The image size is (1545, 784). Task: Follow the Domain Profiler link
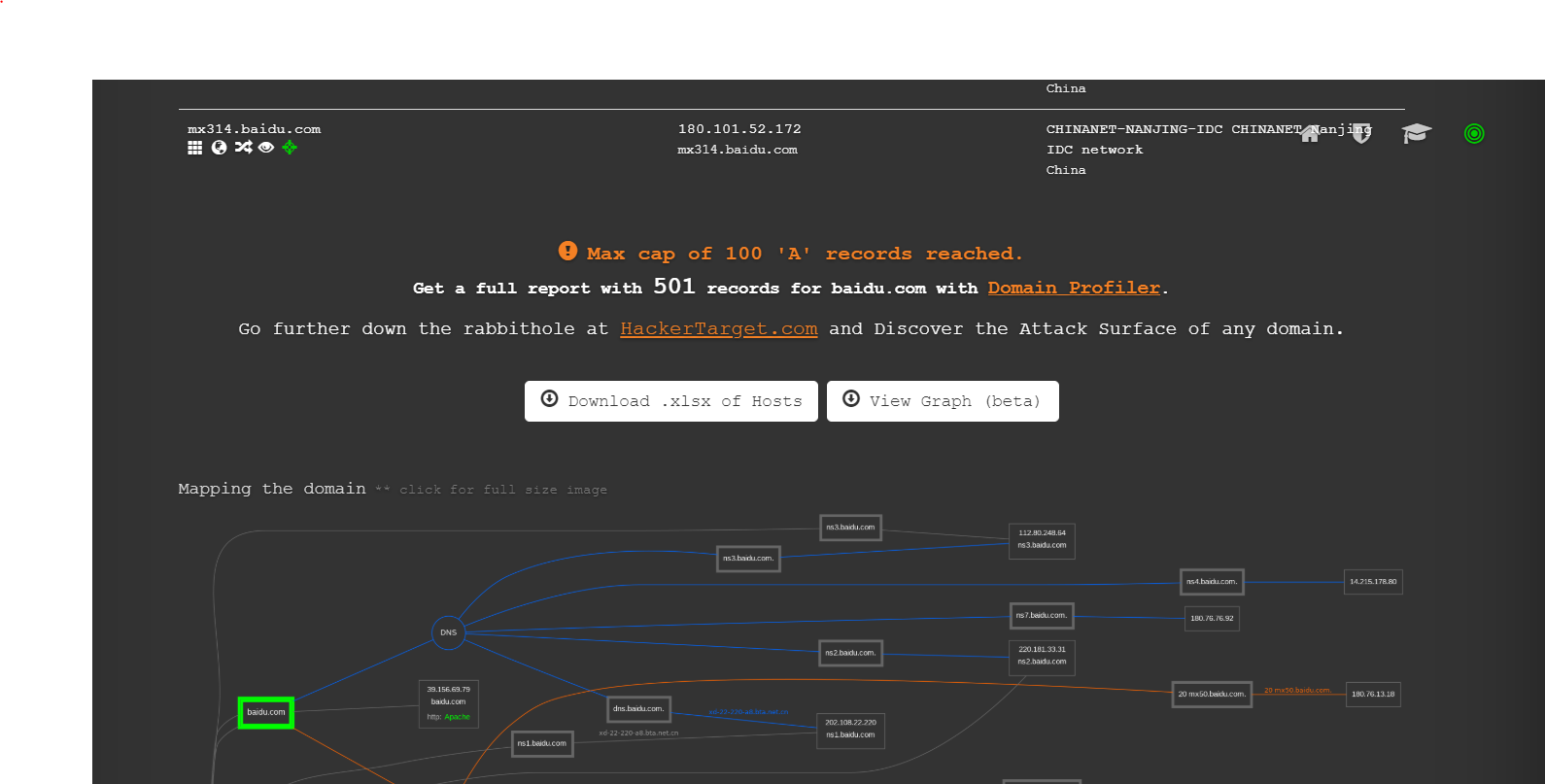(1074, 288)
